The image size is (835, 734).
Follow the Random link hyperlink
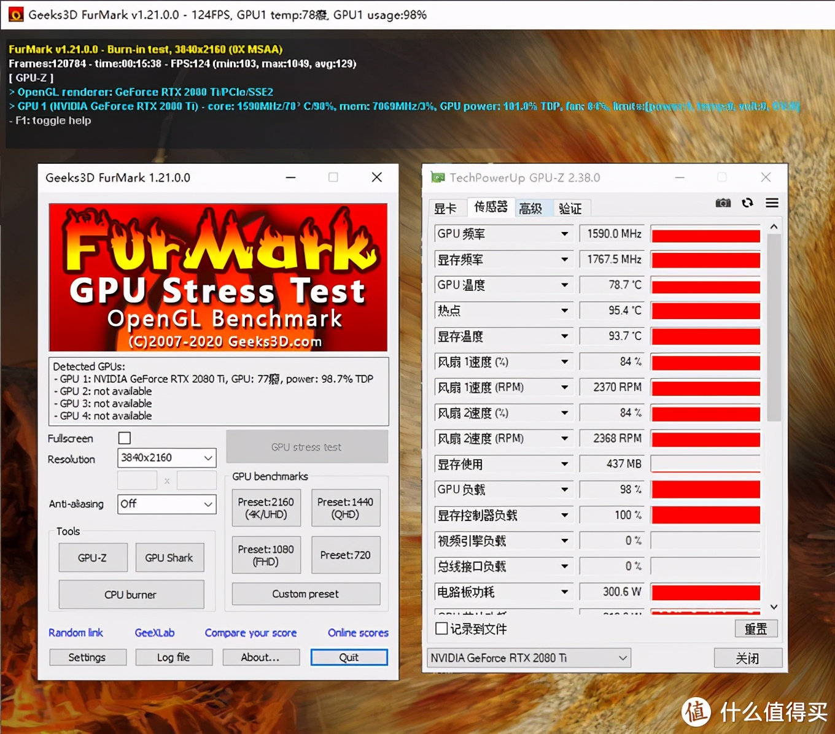[x=76, y=633]
